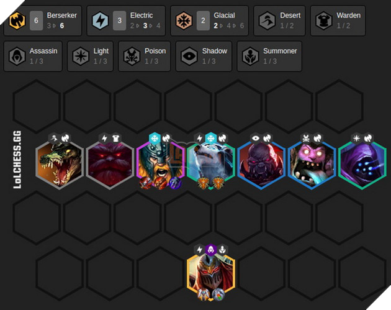Select the Ornn red champion portrait
This screenshot has height=310, width=391.
pyautogui.click(x=110, y=164)
